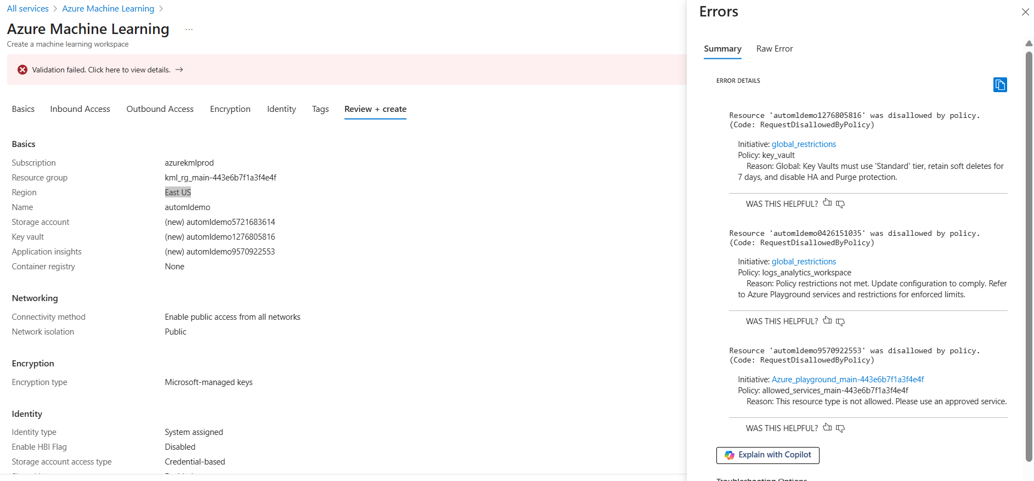Click the Enable HBI Flag value Disabled
1034x481 pixels.
coord(180,447)
